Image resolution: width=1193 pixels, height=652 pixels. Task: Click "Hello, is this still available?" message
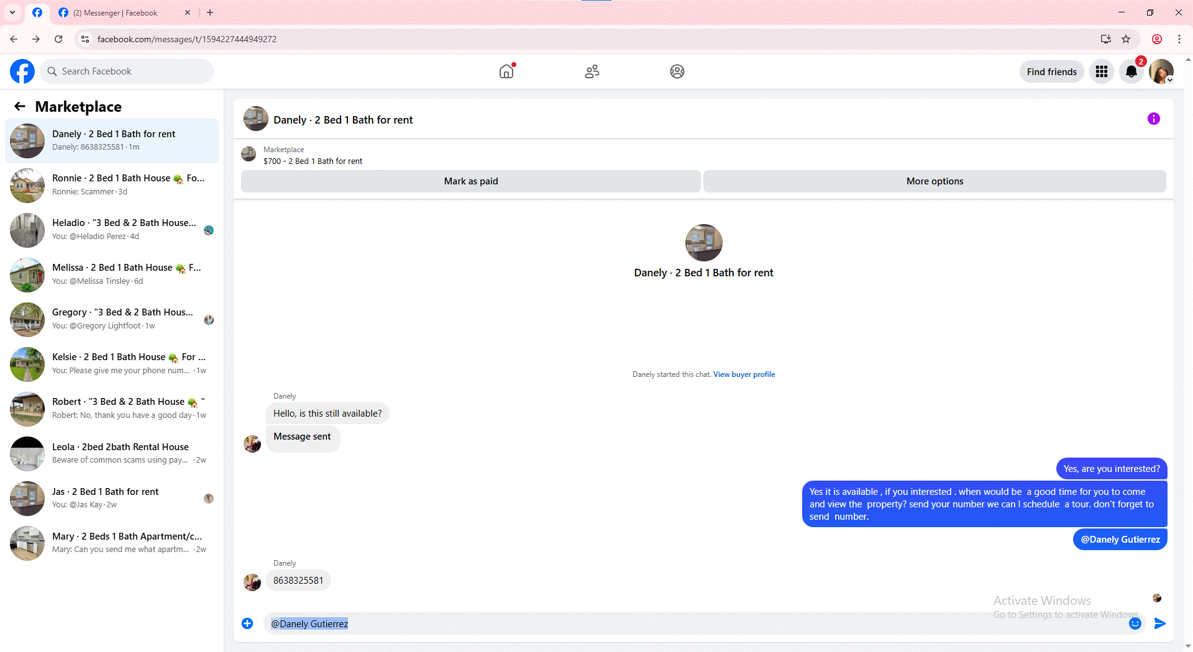(x=327, y=414)
